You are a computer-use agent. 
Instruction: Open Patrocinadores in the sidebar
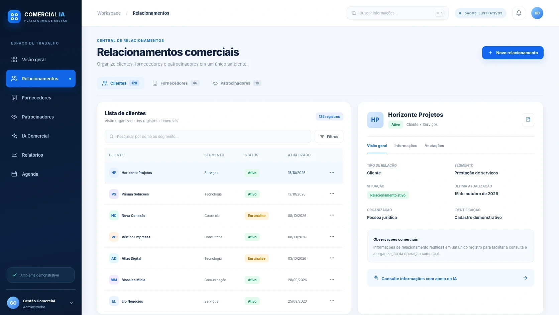(41, 117)
